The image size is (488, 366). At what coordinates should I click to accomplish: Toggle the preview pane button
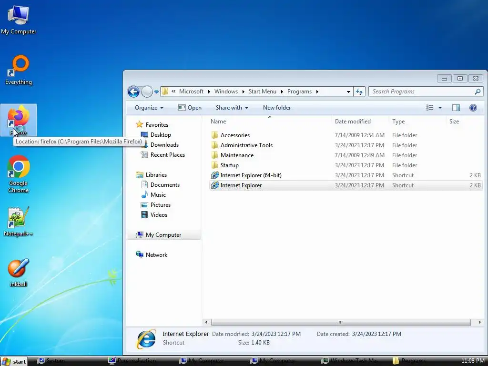[x=456, y=108]
